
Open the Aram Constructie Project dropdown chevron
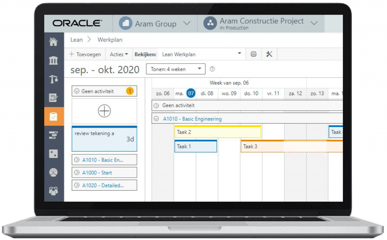(314, 23)
